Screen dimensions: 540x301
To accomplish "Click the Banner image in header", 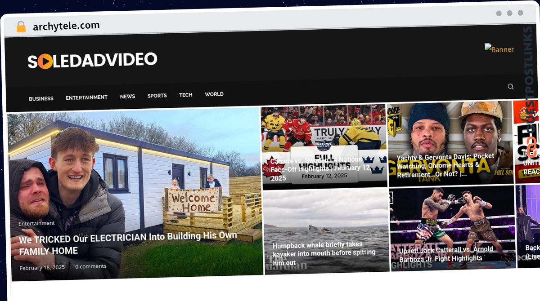I will coord(499,49).
